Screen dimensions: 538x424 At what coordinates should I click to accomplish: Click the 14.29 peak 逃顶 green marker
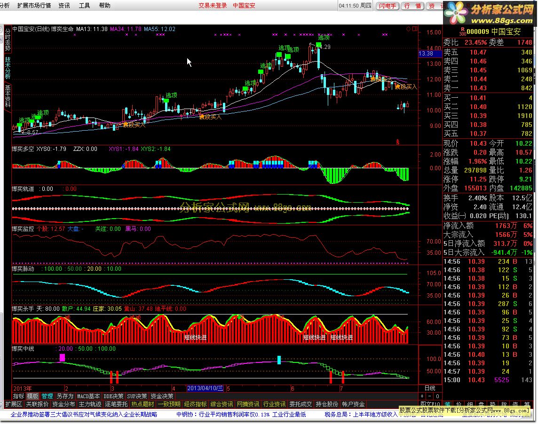coord(319,45)
